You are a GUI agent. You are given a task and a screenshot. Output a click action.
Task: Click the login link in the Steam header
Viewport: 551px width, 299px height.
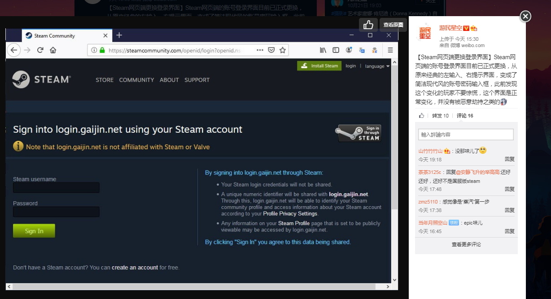point(351,66)
